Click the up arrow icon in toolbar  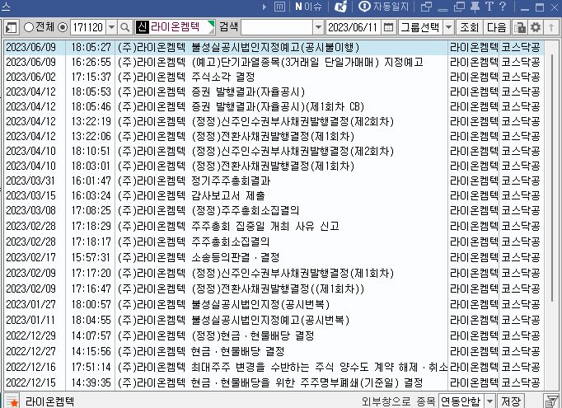coord(551,27)
